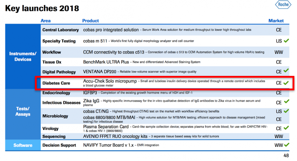Image resolution: width=297 pixels, height=161 pixels.
Task: Click the slide page number 48
Action: pos(286,156)
